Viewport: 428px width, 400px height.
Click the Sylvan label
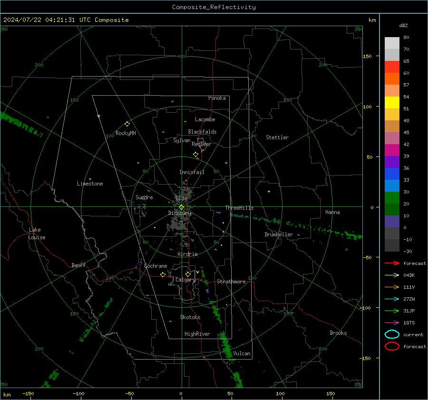click(x=182, y=140)
